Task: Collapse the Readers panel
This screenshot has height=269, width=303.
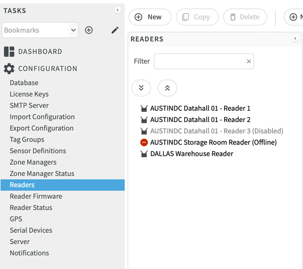Action: coord(295,39)
